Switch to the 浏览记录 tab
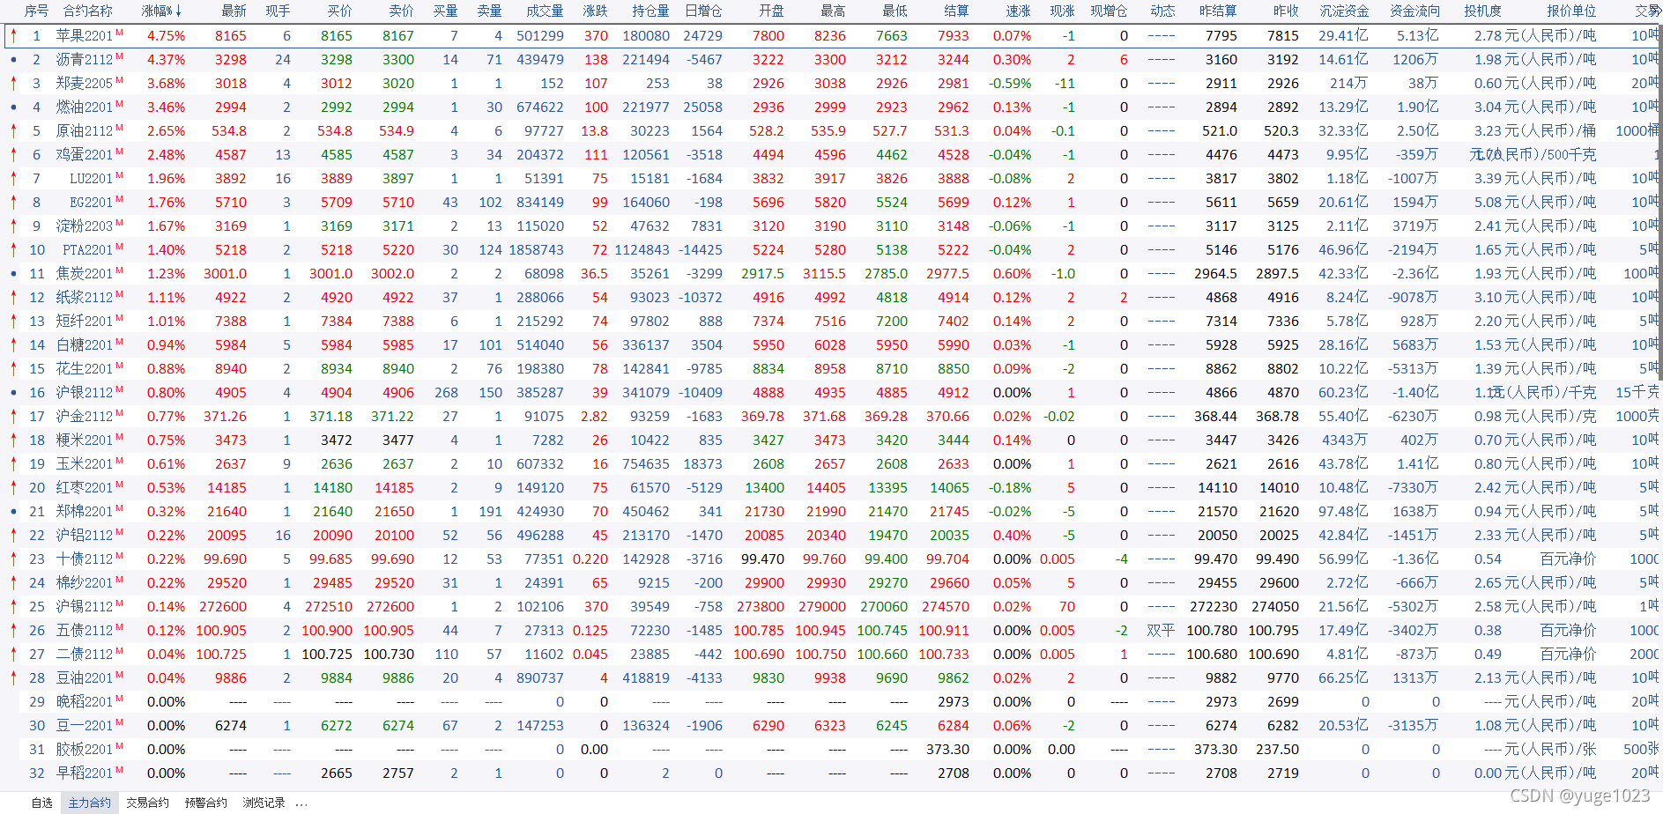The image size is (1663, 814). click(x=264, y=803)
